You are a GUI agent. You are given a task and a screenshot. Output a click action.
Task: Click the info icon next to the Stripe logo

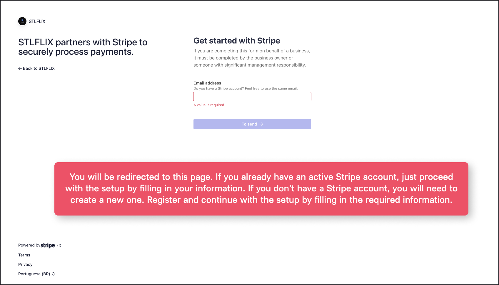59,245
